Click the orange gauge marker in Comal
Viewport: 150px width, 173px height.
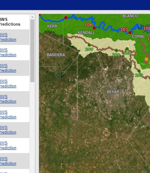(x=147, y=59)
